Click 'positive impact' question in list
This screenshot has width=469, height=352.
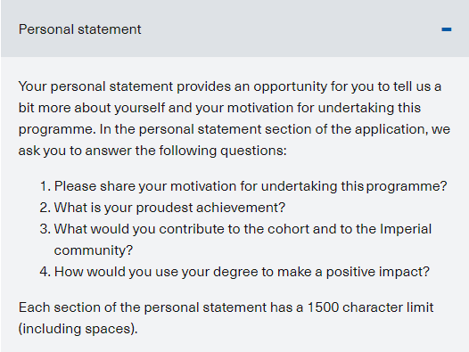pyautogui.click(x=234, y=272)
